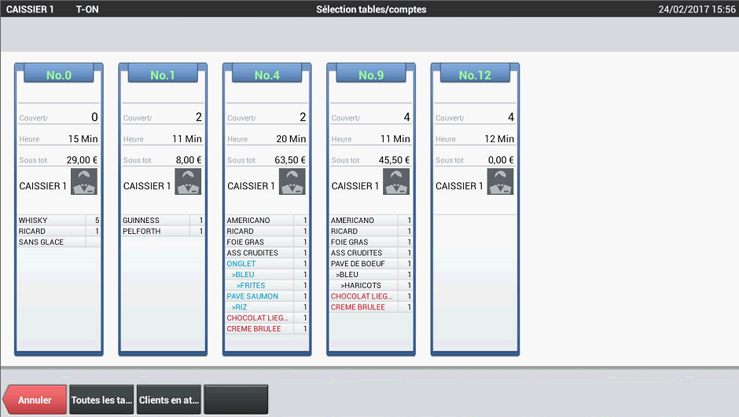Select PELFORTH line in table No.1
This screenshot has width=739, height=417.
click(x=163, y=231)
